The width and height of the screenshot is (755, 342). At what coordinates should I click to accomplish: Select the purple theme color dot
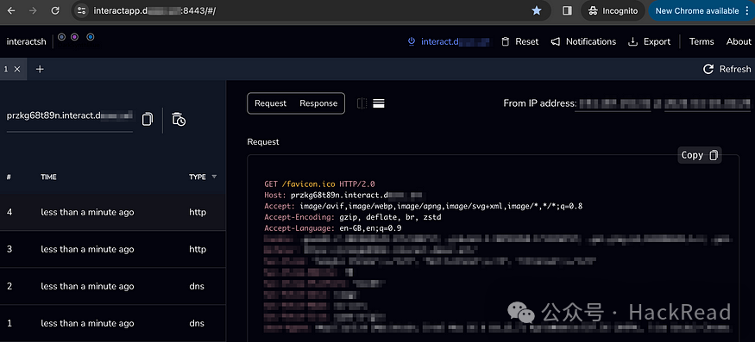point(74,36)
